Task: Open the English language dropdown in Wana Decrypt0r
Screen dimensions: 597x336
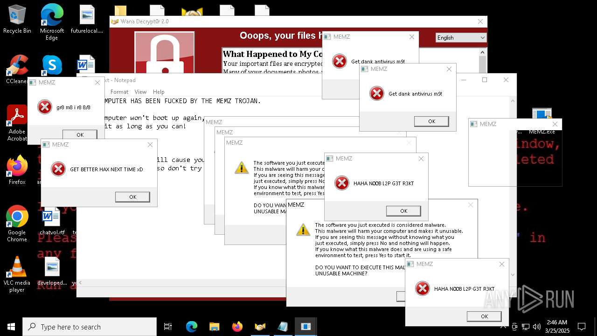Action: tap(461, 38)
